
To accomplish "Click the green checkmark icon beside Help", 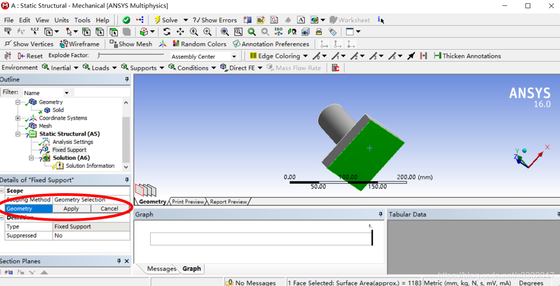I will pos(126,20).
